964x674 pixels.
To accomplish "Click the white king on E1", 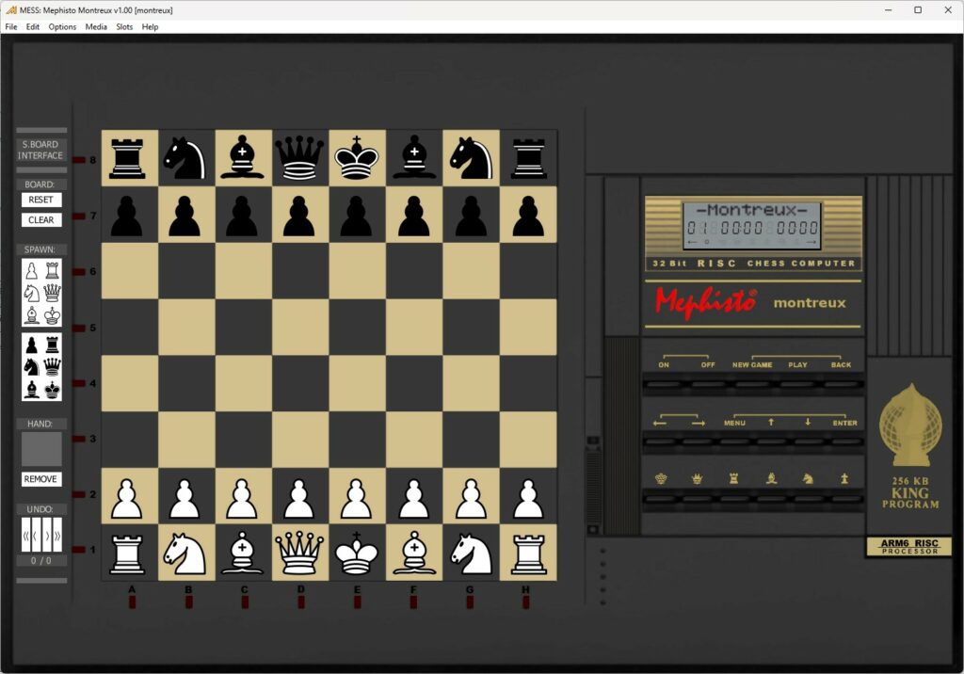I will (357, 553).
